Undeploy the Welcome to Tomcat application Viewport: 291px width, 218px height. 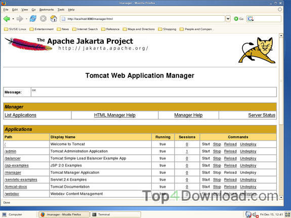click(x=248, y=144)
